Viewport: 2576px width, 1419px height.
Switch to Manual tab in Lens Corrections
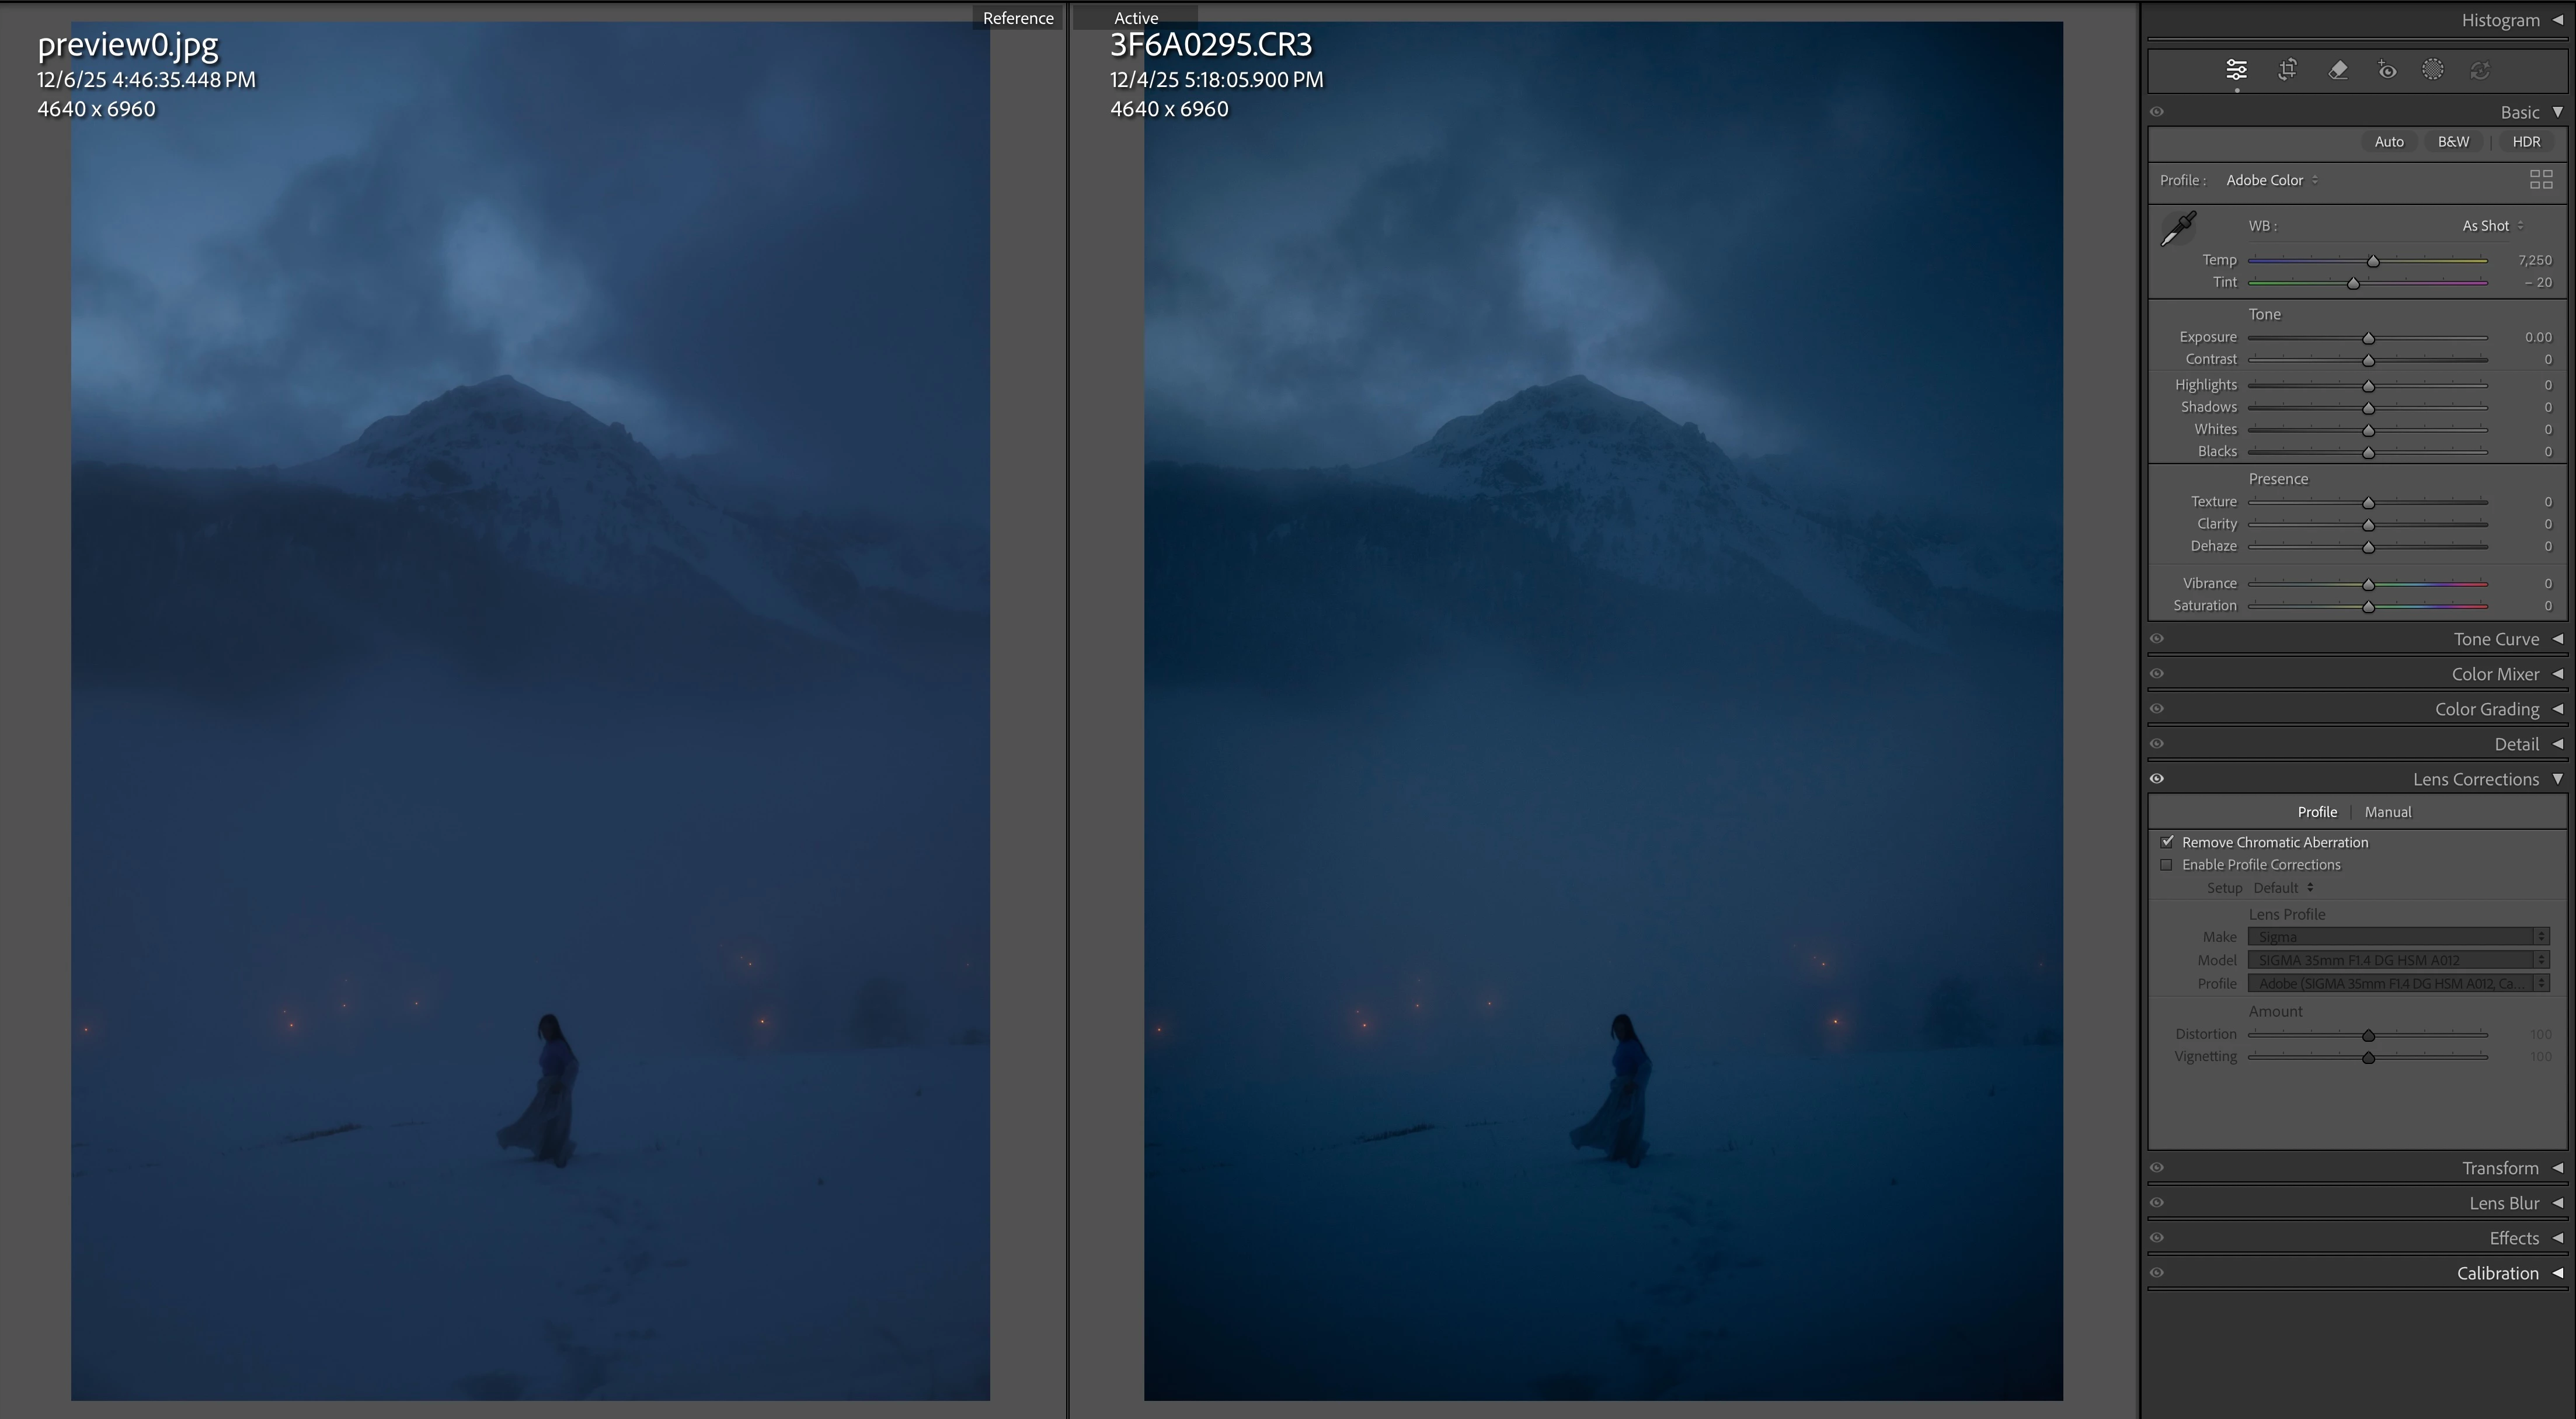[2388, 812]
